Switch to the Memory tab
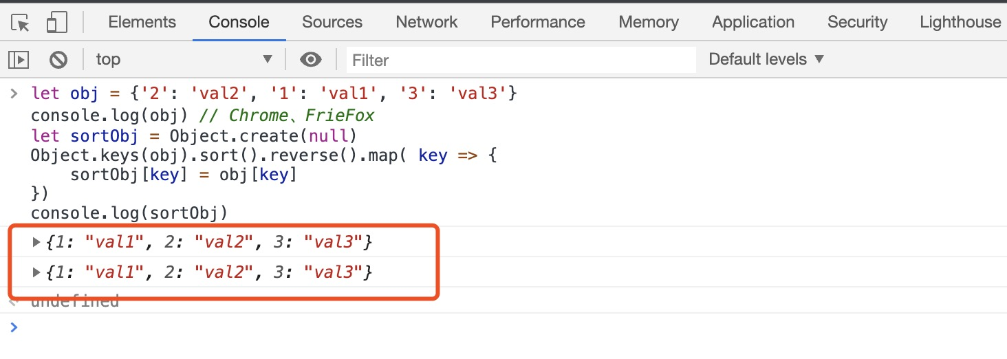Screen dimensions: 1007x359 pyautogui.click(x=649, y=22)
